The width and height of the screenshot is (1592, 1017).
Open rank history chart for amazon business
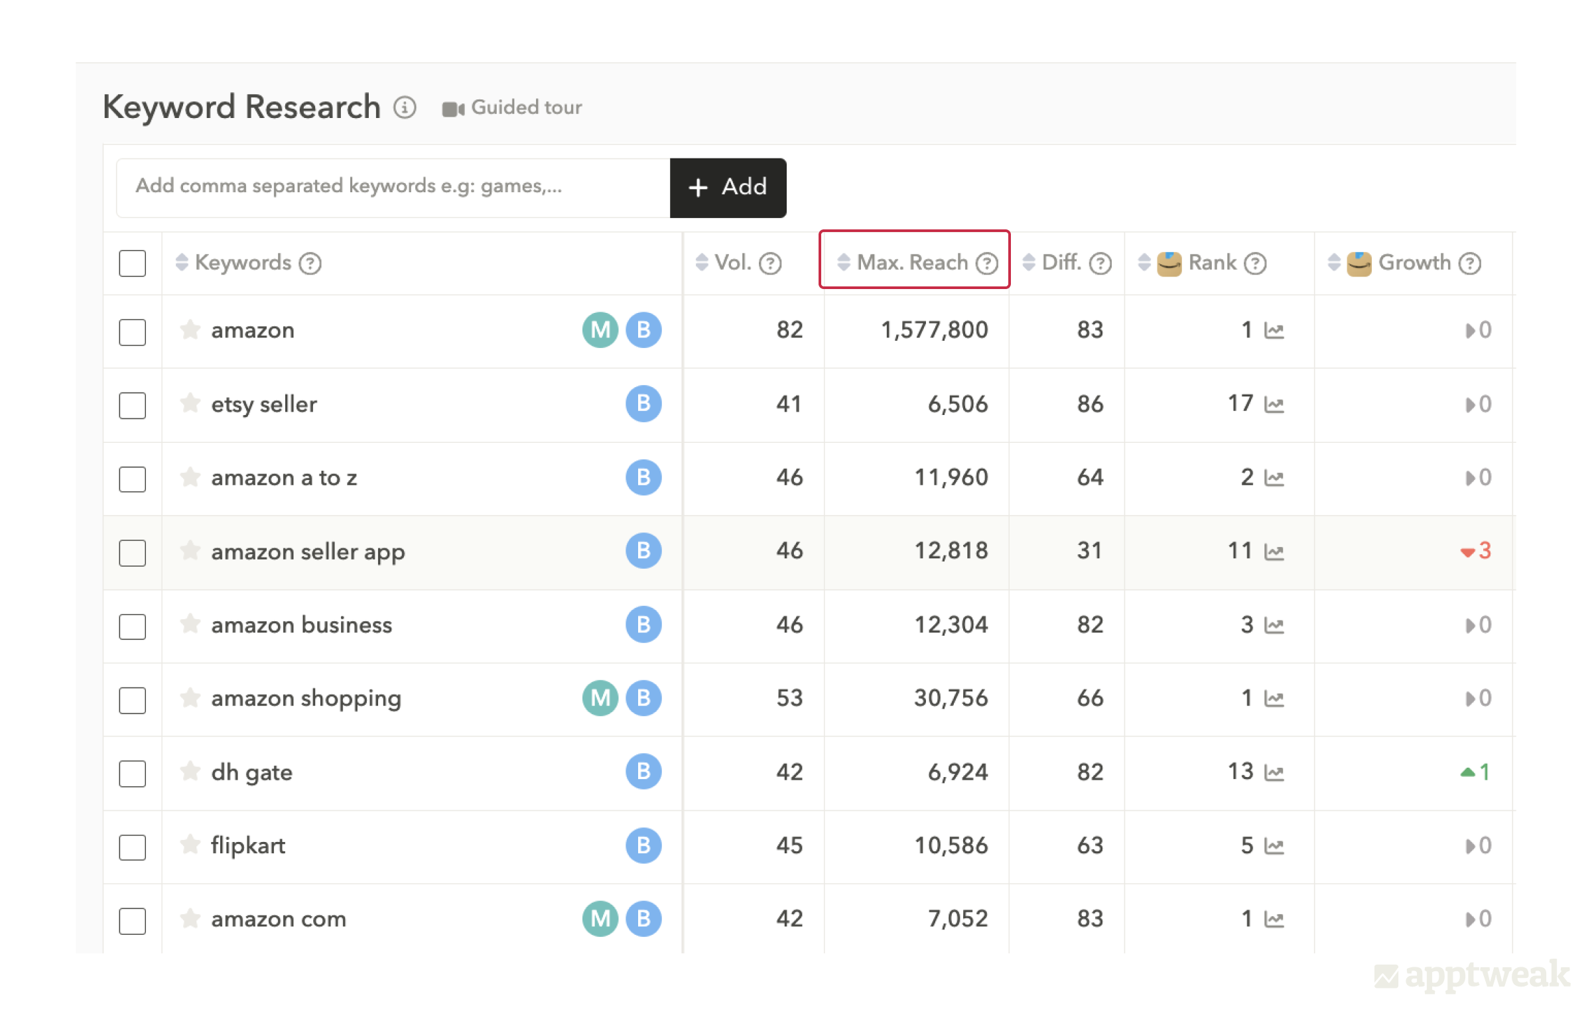pyautogui.click(x=1274, y=625)
